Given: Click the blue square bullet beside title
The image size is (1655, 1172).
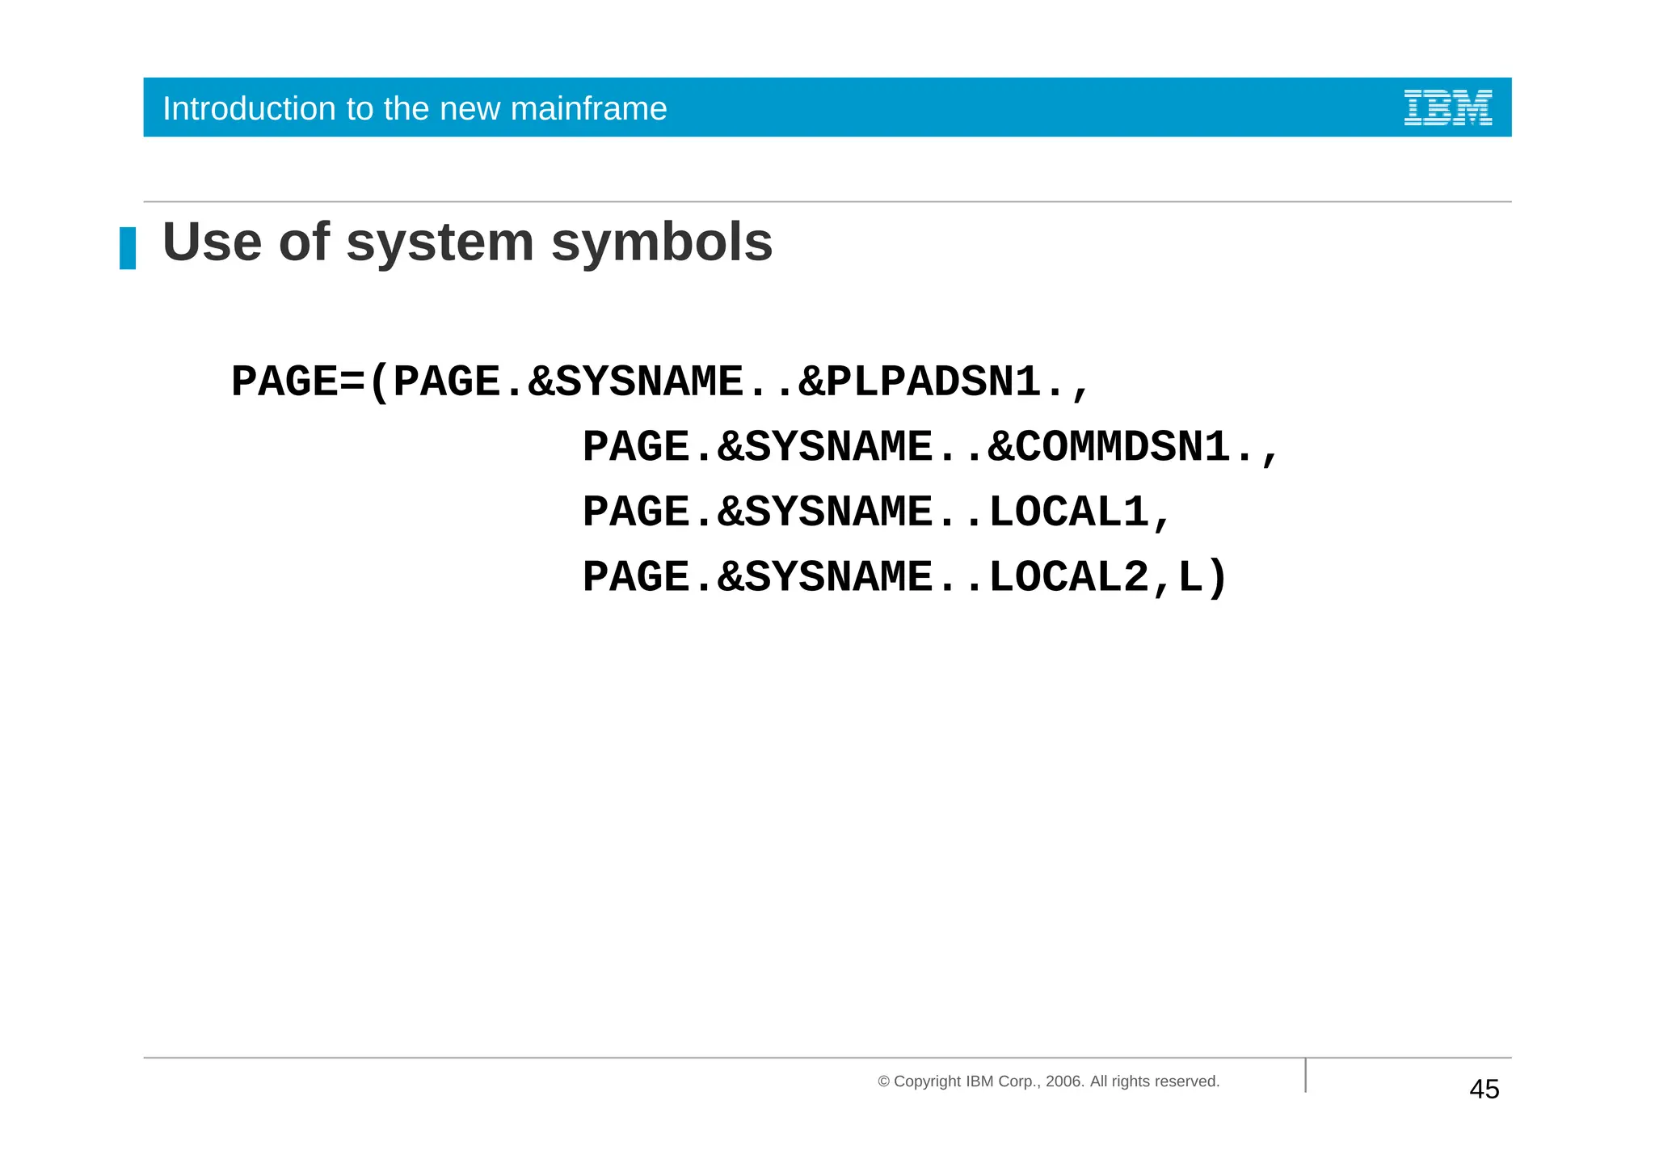Looking at the screenshot, I should 128,248.
